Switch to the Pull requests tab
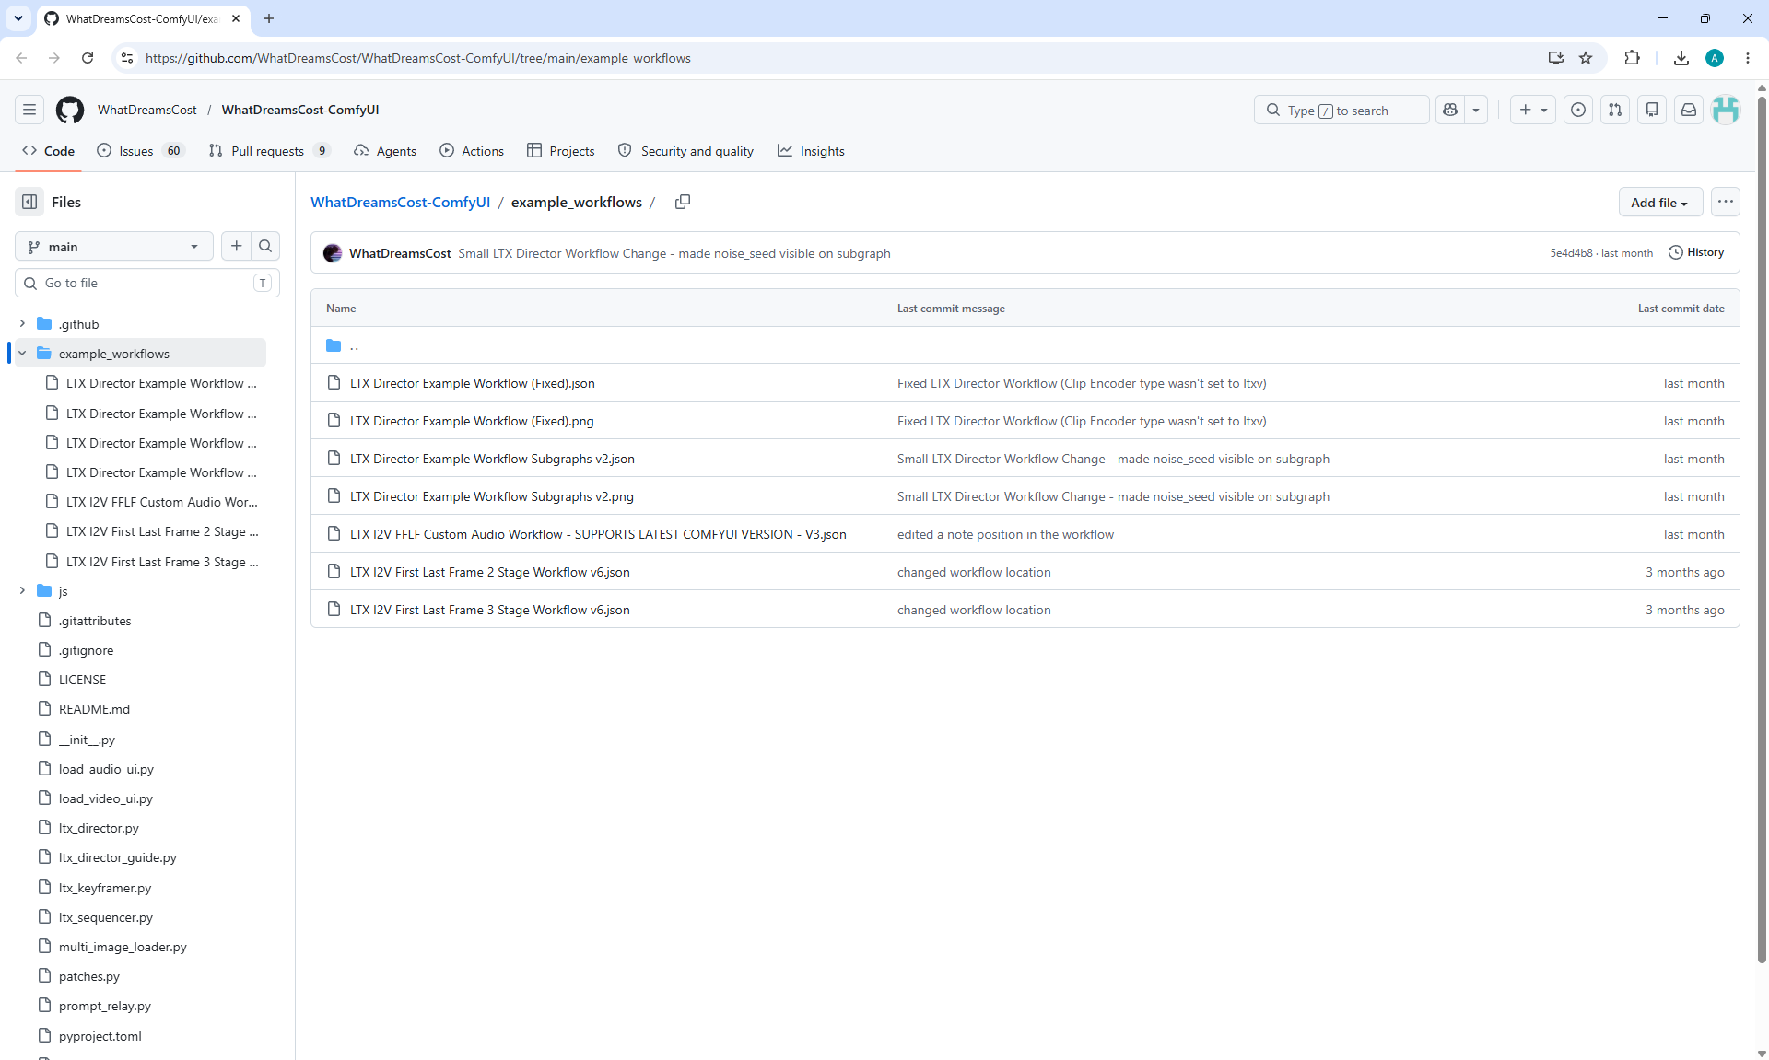Viewport: 1769px width, 1060px height. click(x=269, y=151)
